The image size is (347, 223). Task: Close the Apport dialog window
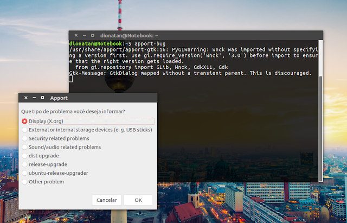click(x=26, y=98)
